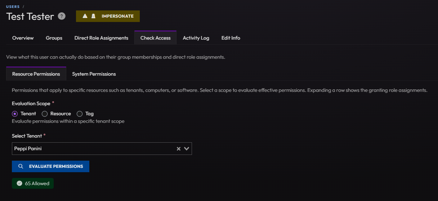The height and width of the screenshot is (201, 438).
Task: Open the Select Tenant dropdown chevron
Action: point(187,149)
